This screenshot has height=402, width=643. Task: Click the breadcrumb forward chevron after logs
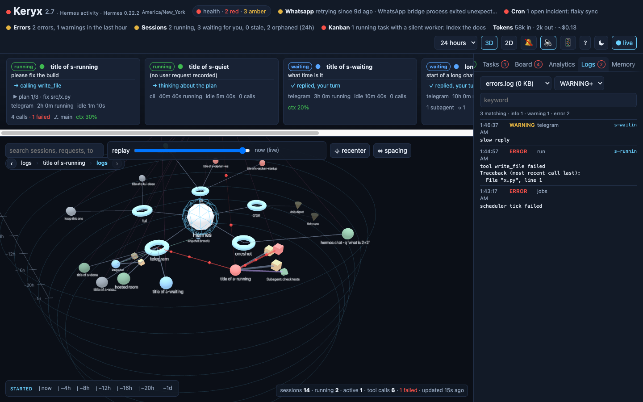[x=117, y=163]
